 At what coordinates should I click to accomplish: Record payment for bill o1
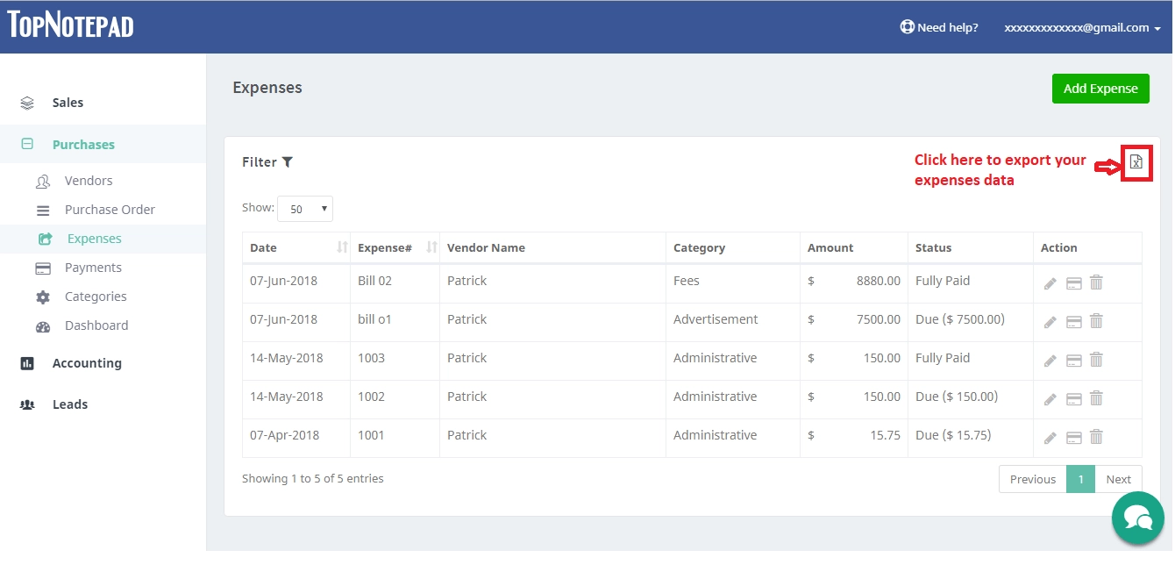[x=1073, y=322]
